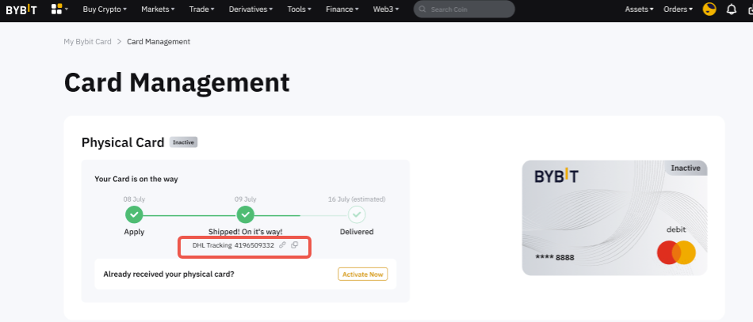This screenshot has width=753, height=322.
Task: Click the Mastercard logo on card
Action: pos(676,252)
